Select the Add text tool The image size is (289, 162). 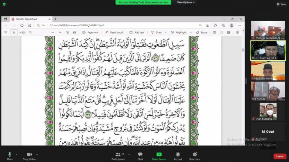point(137,32)
